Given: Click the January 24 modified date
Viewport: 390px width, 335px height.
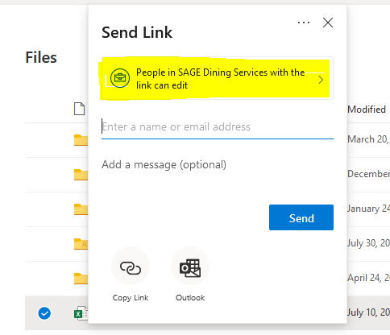Looking at the screenshot, I should [x=368, y=209].
